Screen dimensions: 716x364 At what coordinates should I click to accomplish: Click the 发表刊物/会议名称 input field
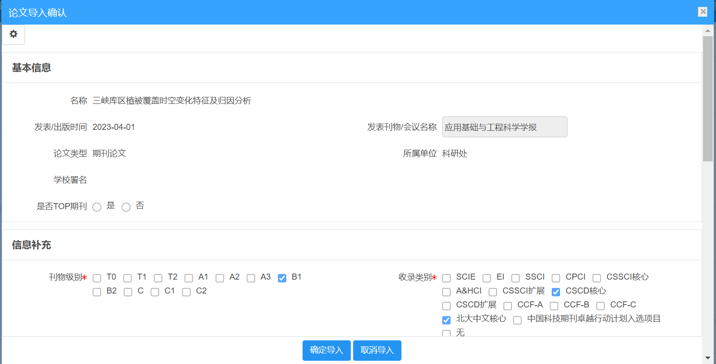[504, 127]
